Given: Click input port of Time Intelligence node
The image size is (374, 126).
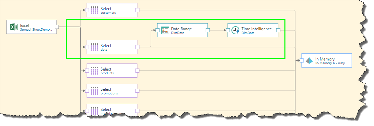Looking at the screenshot, I should click(x=228, y=30).
